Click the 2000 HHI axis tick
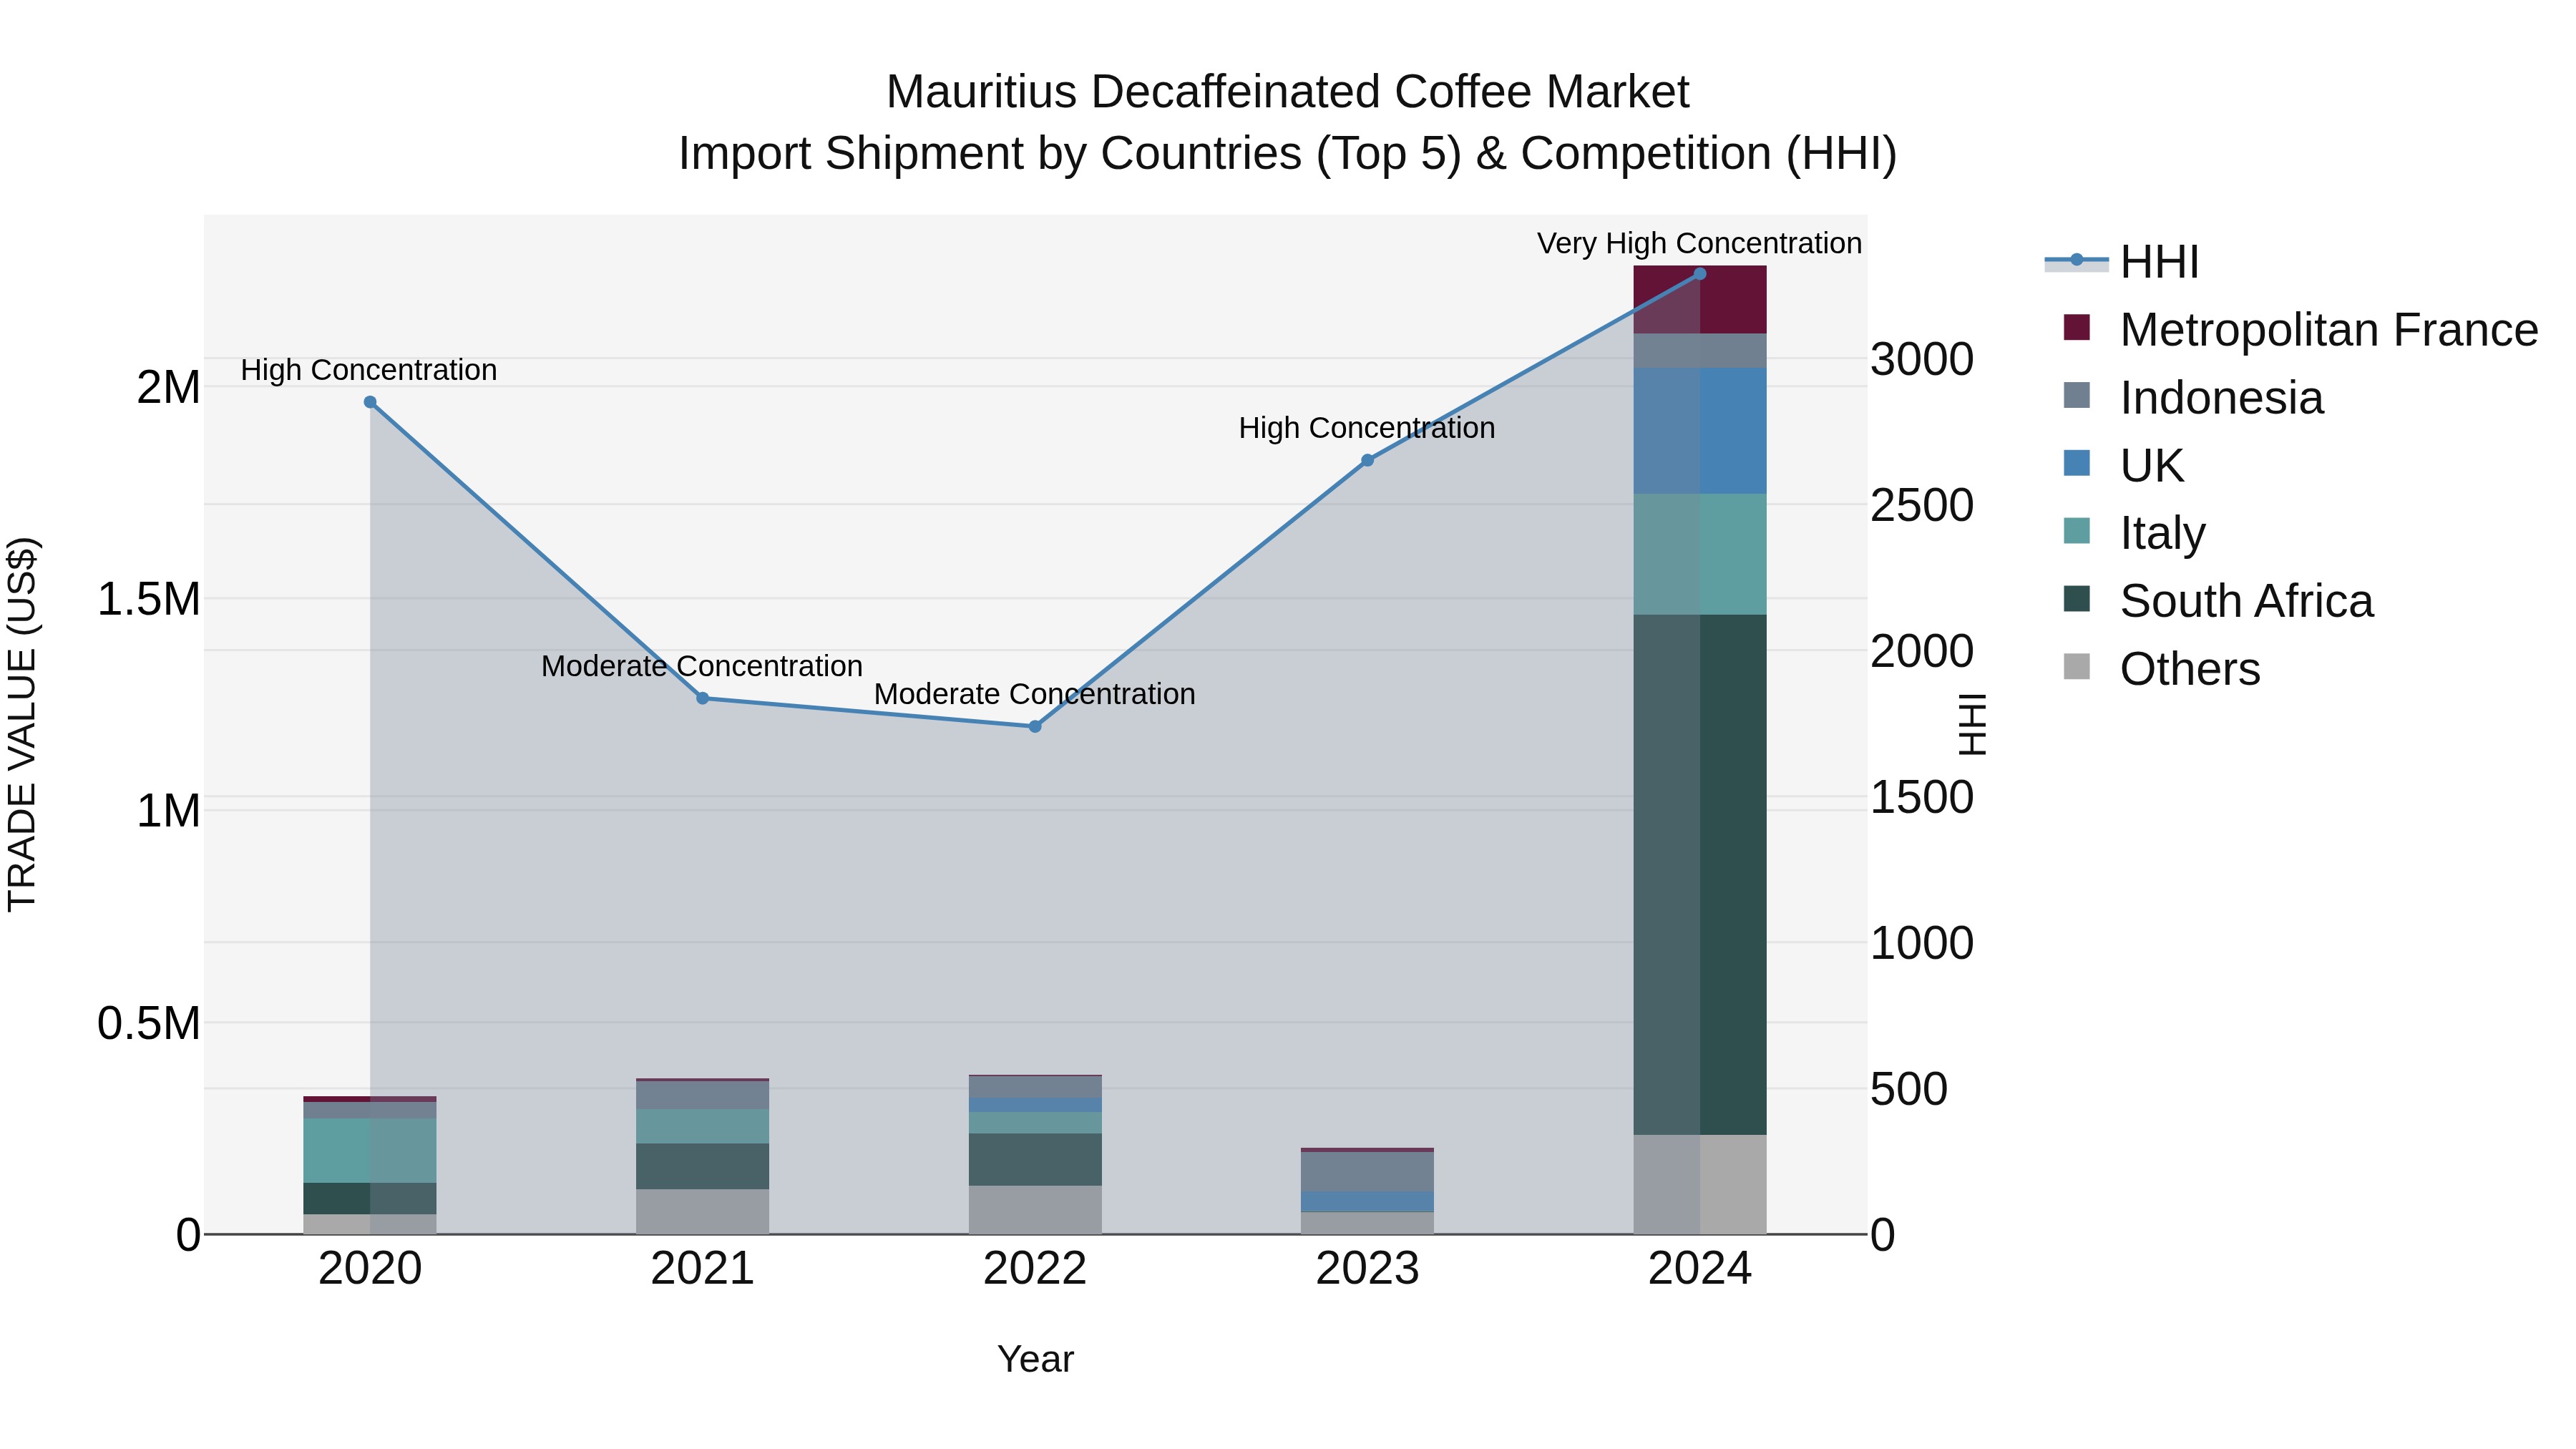The height and width of the screenshot is (1449, 2576). pos(1922,651)
